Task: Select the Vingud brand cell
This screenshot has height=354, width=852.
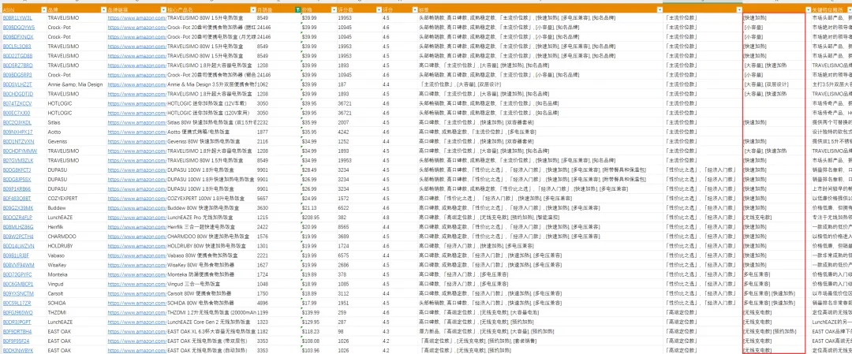Action: [x=76, y=284]
